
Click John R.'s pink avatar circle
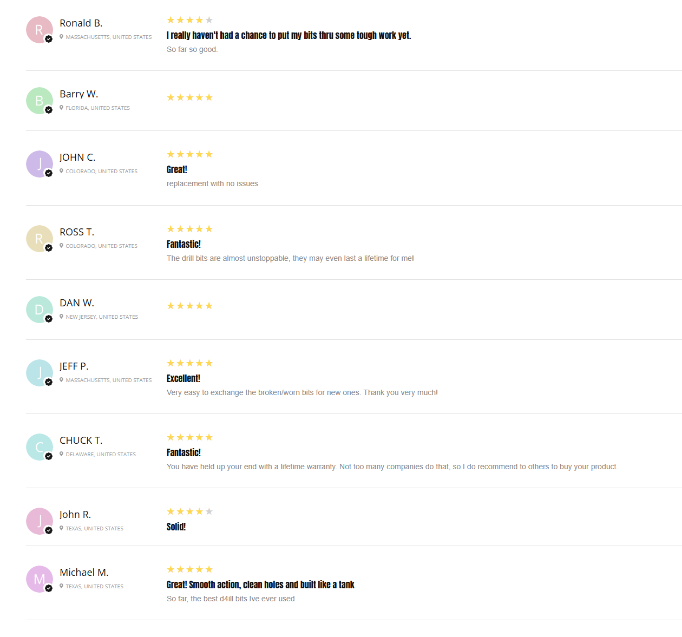click(40, 521)
